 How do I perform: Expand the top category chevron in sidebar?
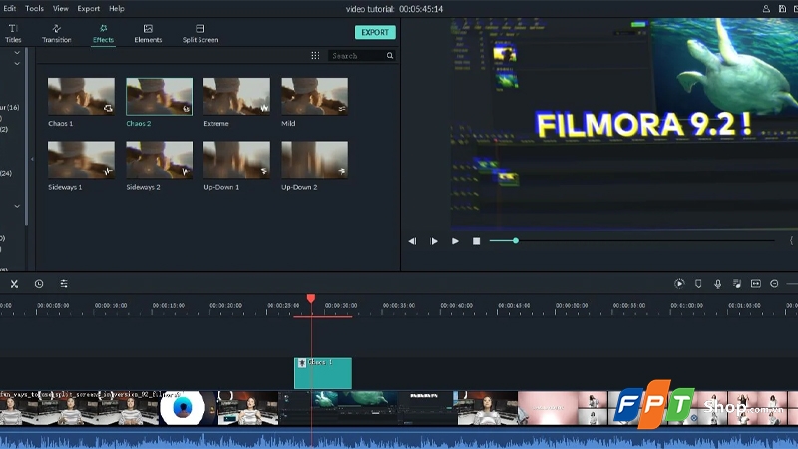pos(17,53)
